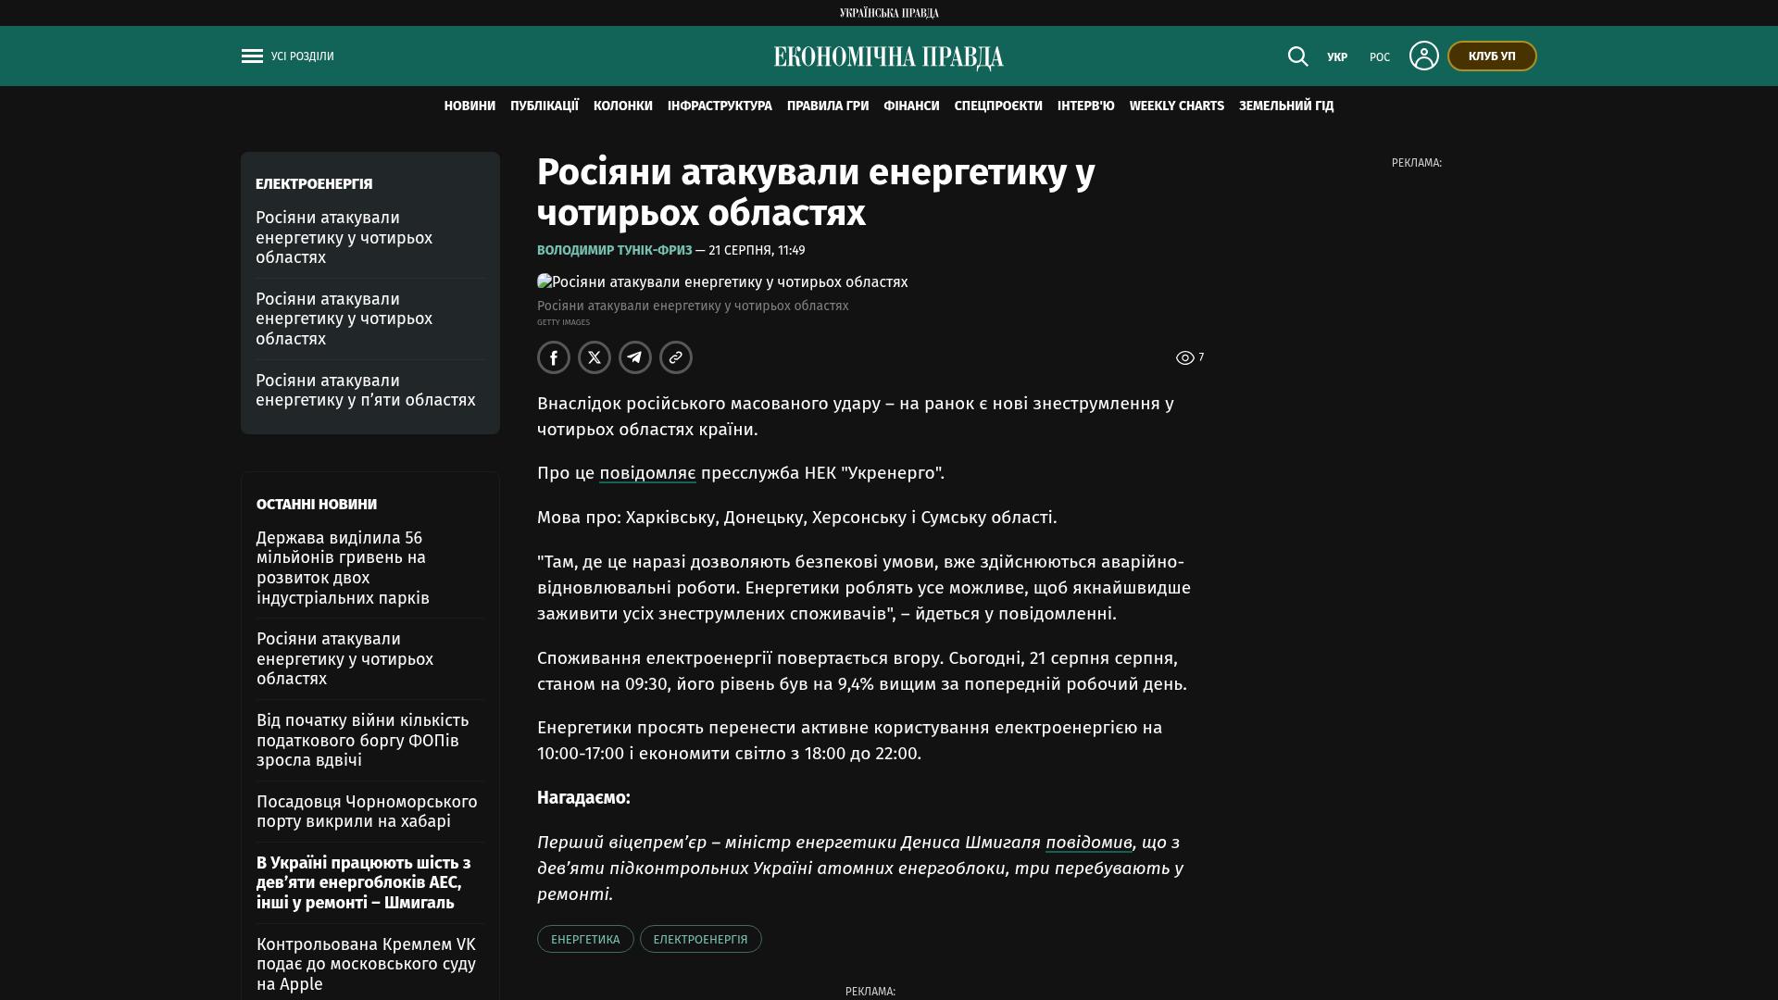Screen dimensions: 1778x1000
Task: Open the НОВИНИ menu item
Action: click(470, 106)
